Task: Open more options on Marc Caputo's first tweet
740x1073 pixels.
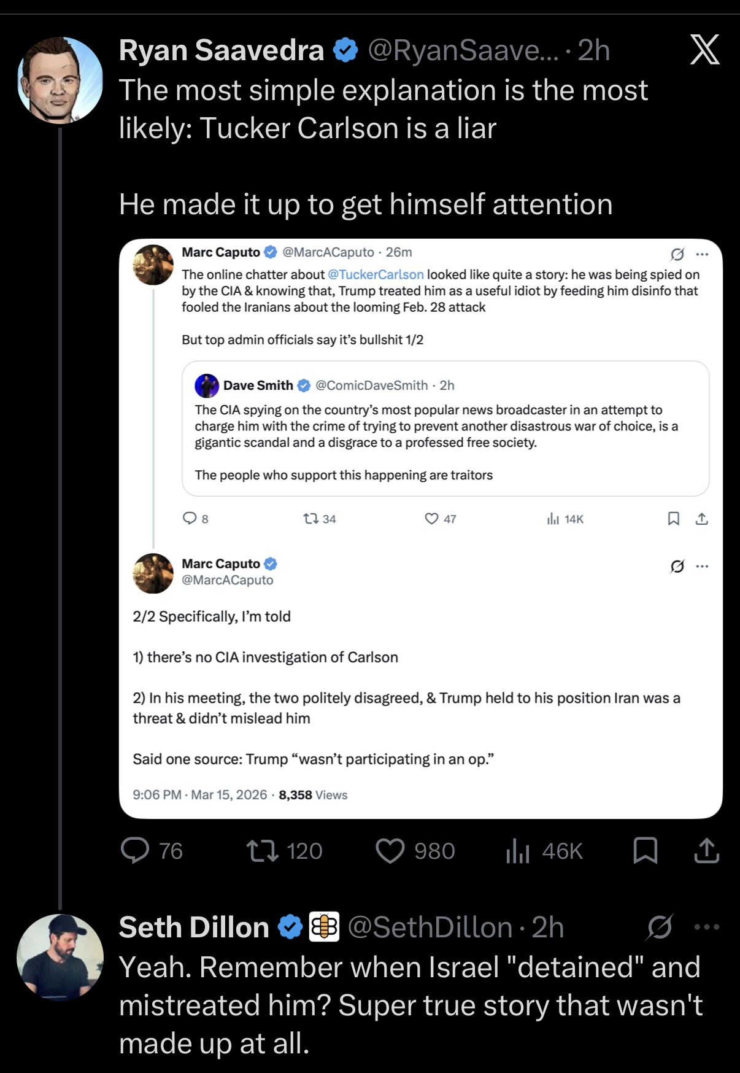Action: (x=703, y=254)
